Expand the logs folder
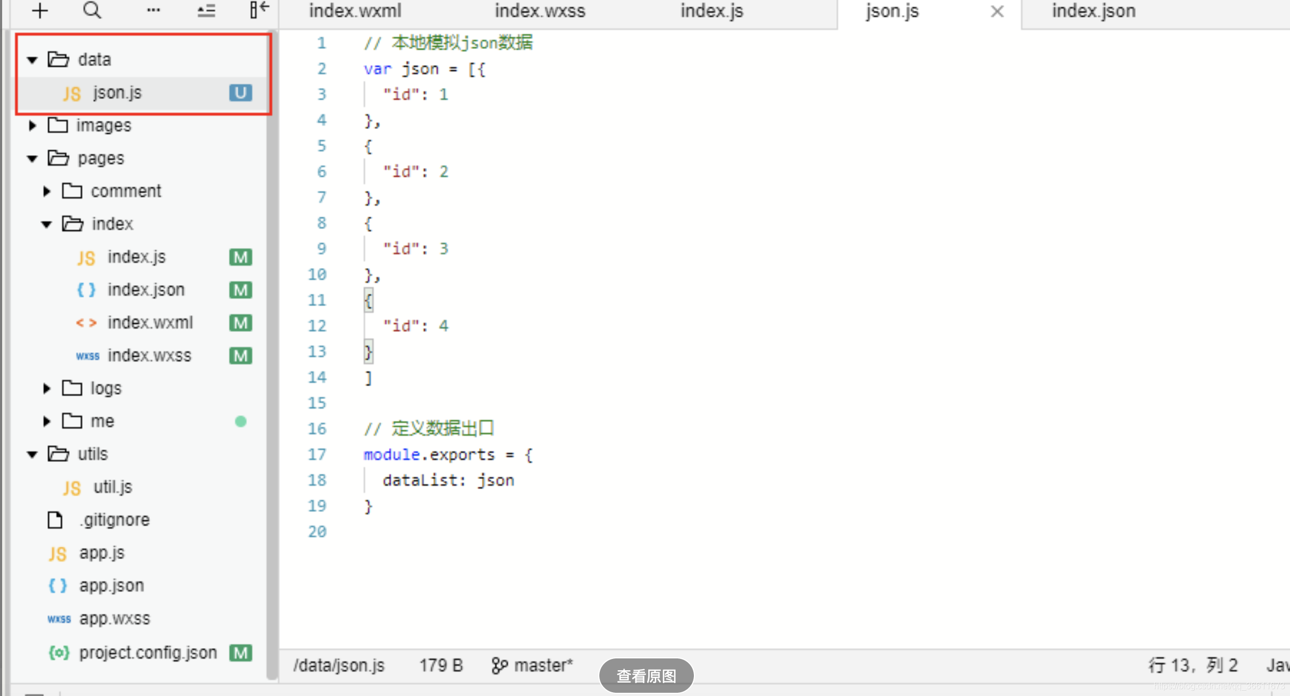Screen dimensions: 1290x696 (x=47, y=389)
